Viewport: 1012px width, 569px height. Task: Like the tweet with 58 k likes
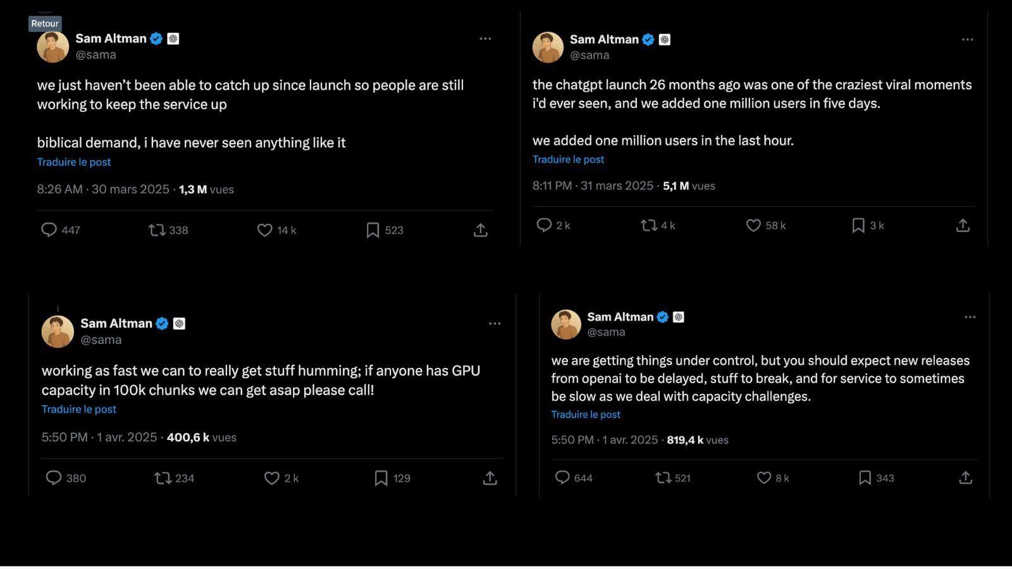[x=753, y=225]
